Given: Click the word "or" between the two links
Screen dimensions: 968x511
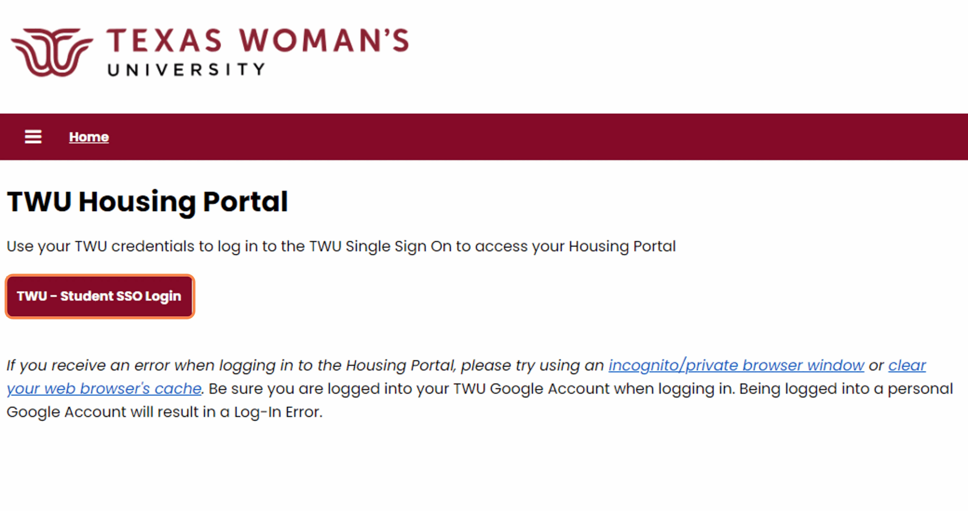Looking at the screenshot, I should (876, 365).
